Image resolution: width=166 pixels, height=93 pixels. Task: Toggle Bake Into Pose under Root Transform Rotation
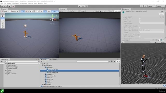(140, 28)
